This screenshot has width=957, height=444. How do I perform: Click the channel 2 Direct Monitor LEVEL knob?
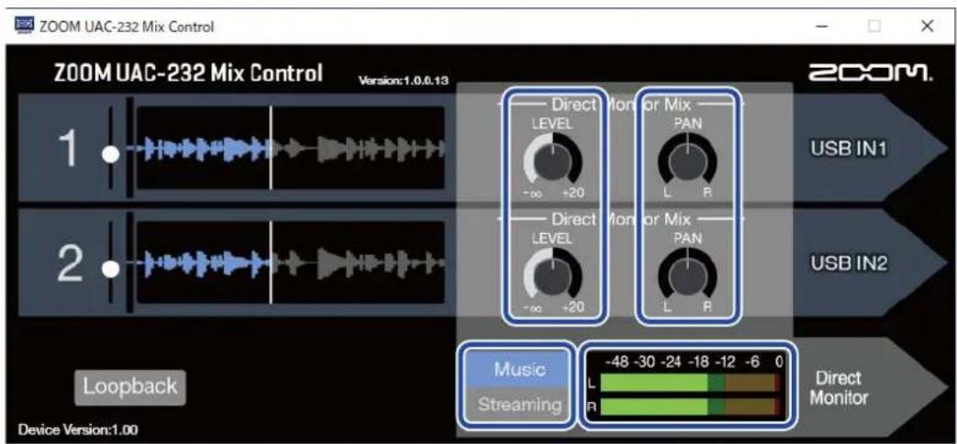[553, 277]
